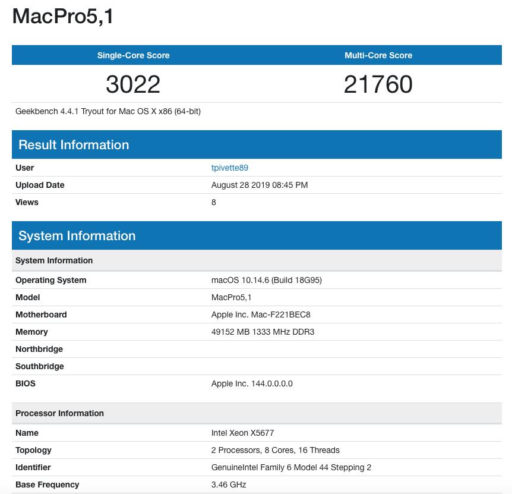Select the Geekbench 4.4.1 Tryout version text
512x494 pixels.
pyautogui.click(x=108, y=111)
